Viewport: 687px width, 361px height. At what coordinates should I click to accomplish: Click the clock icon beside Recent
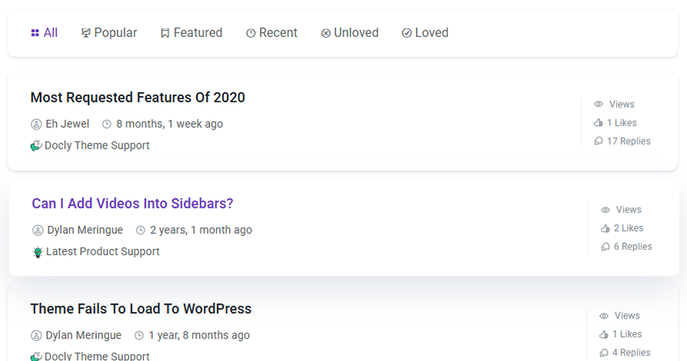(251, 33)
